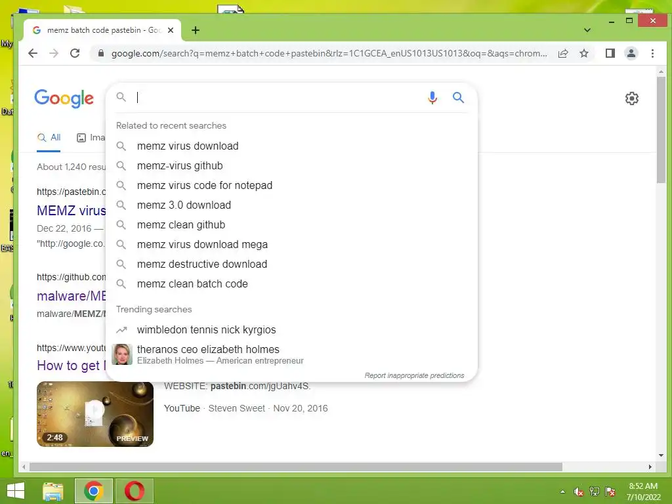Screen dimensions: 672x504
Task: Click the scroll left arrow
Action: click(24, 467)
